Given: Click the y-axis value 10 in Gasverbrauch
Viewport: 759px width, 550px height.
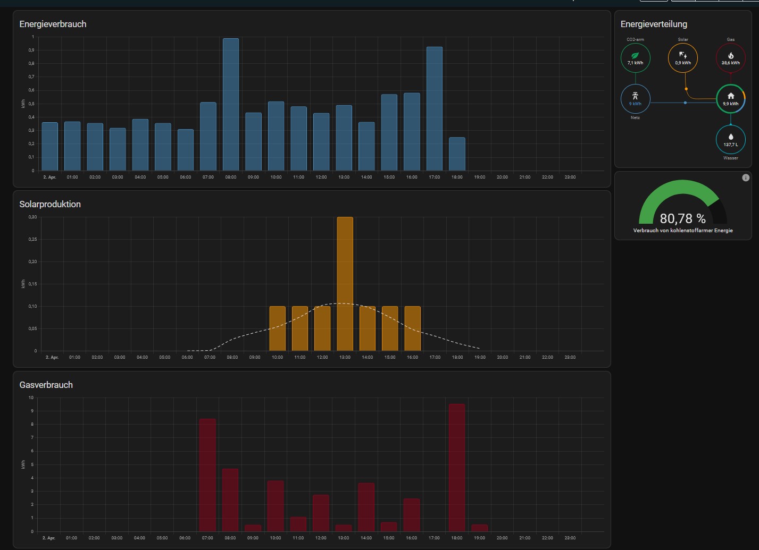Looking at the screenshot, I should click(31, 397).
